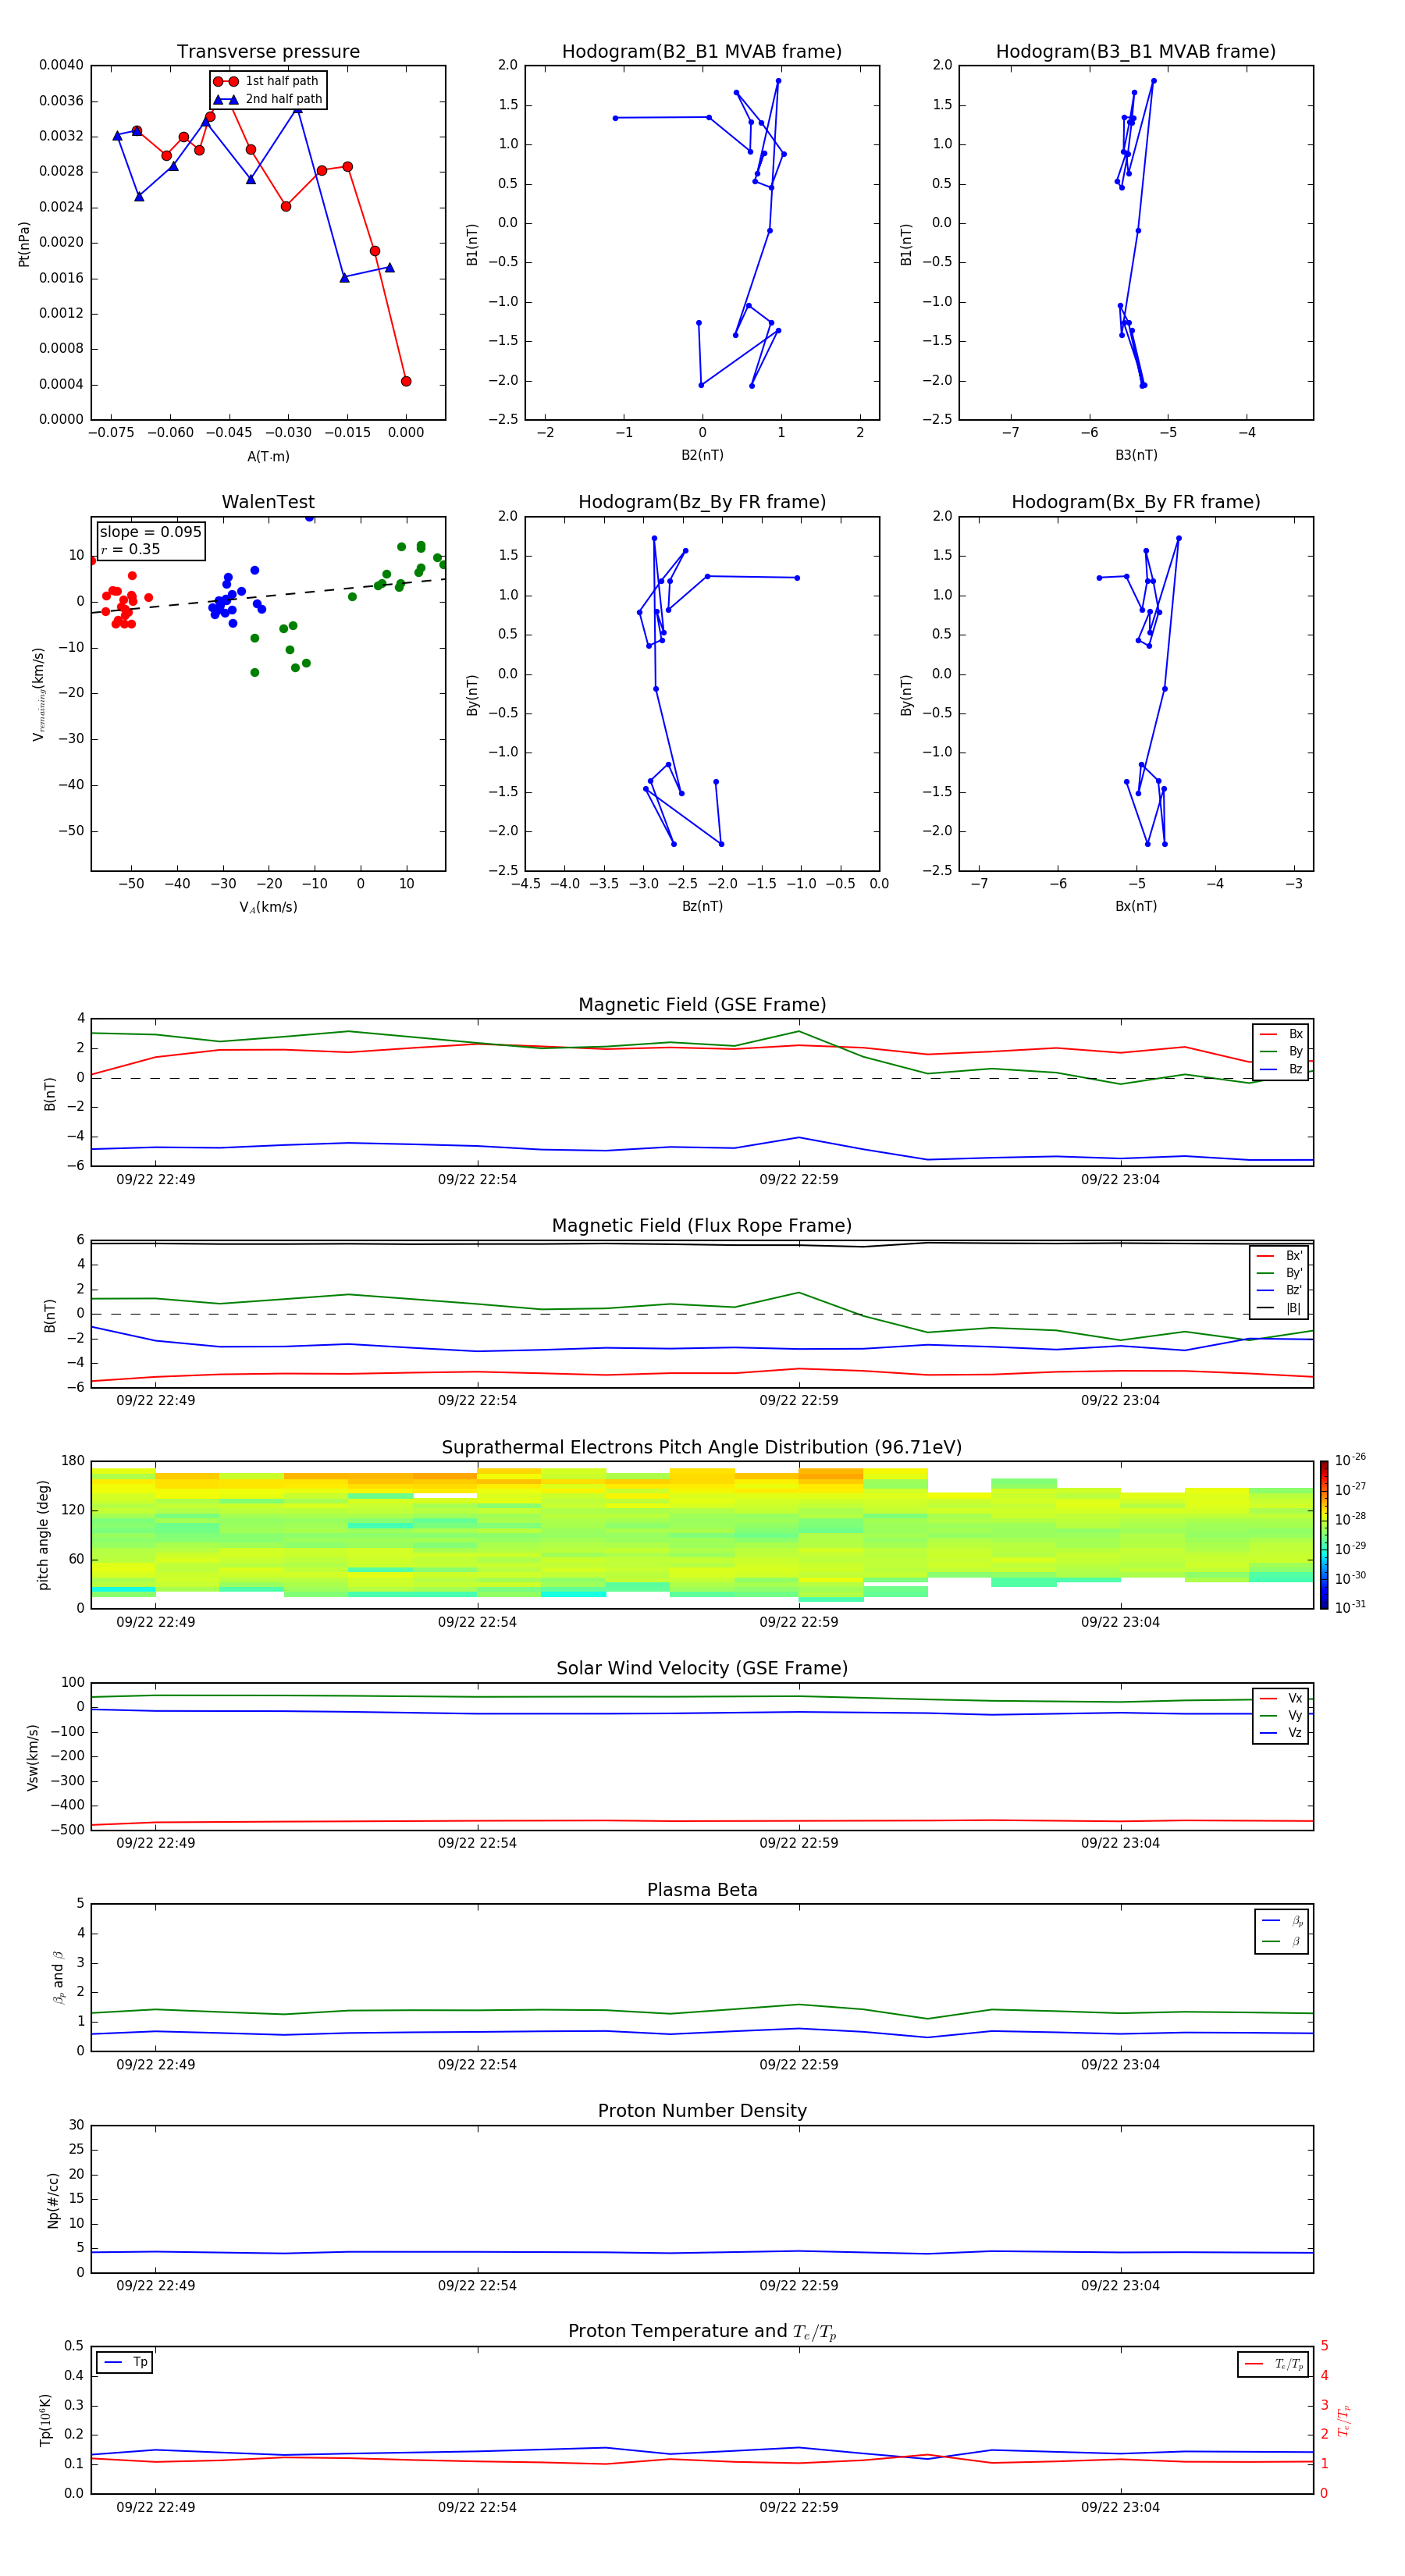Screen dimensions: 1405x2576
Task: Click the 'Pt(nPa)' y-axis label
Action: tap(24, 243)
